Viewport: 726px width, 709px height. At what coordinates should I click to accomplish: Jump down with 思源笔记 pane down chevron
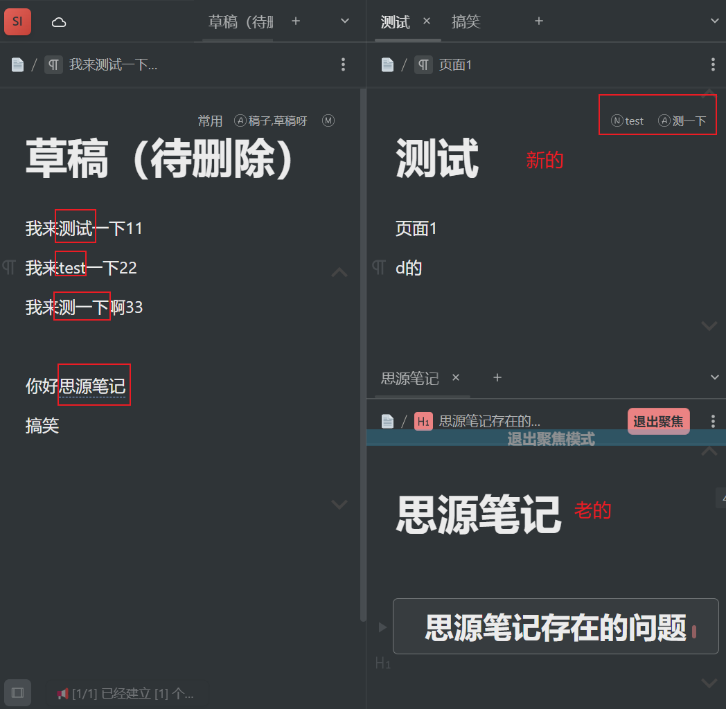[709, 683]
